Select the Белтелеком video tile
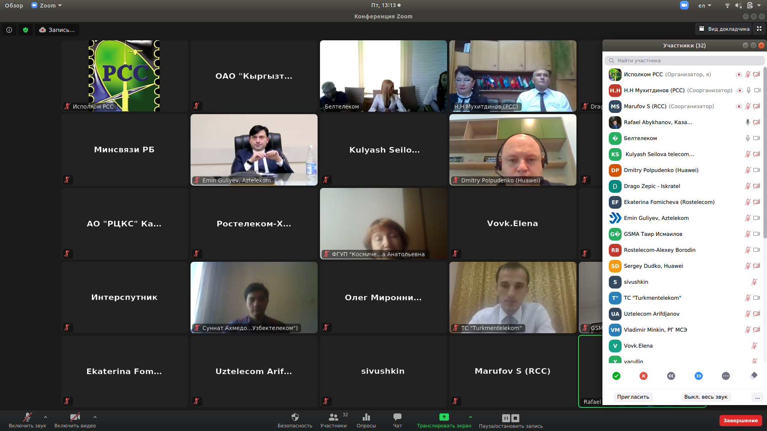 pos(383,76)
